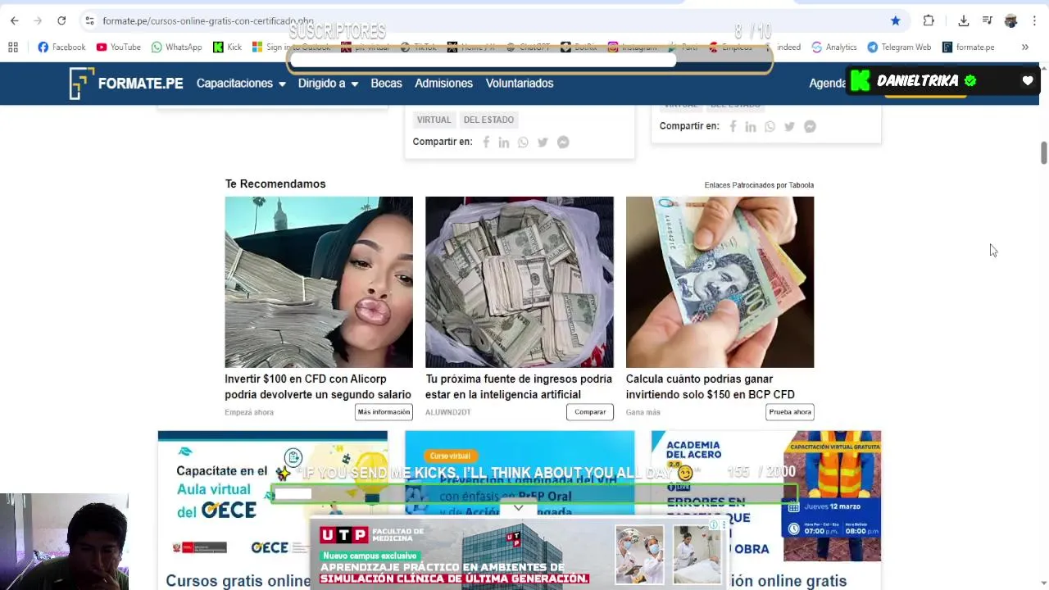Open the formate.pe bookmark
This screenshot has width=1049, height=590.
click(x=969, y=47)
